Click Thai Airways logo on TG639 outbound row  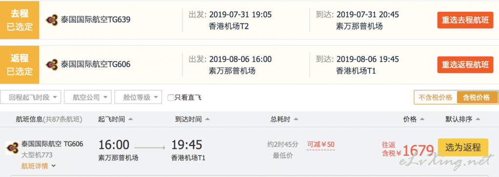tap(52, 20)
